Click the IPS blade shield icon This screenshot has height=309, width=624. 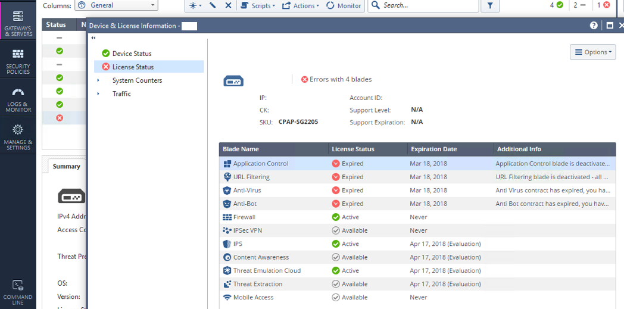click(227, 244)
